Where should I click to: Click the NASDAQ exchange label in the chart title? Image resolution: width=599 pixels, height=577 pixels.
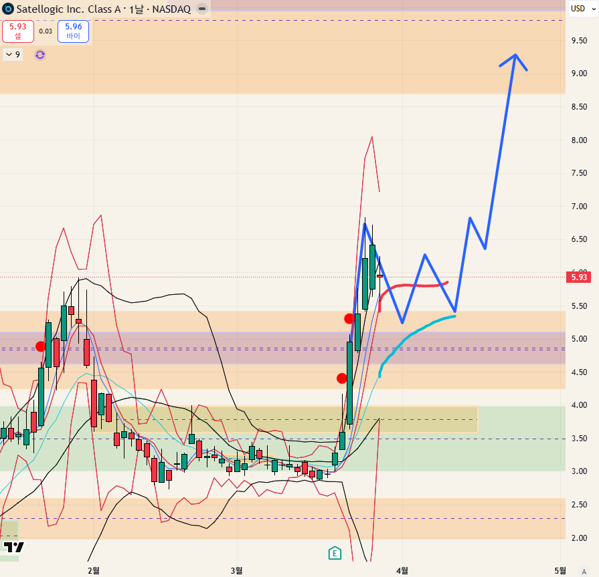click(171, 9)
